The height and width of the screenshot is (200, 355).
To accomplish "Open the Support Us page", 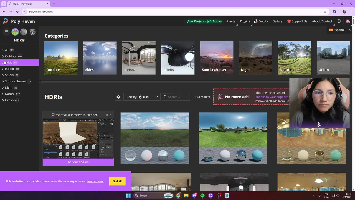I will pos(297,21).
